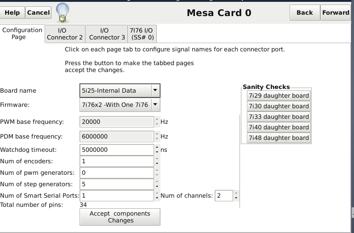The height and width of the screenshot is (233, 354).
Task: Click the Num of step generators field
Action: [117, 184]
